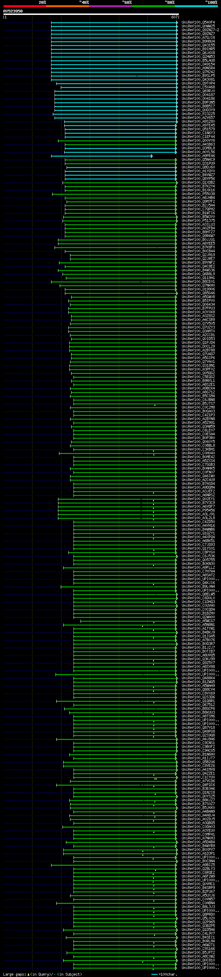The height and width of the screenshot is (977, 221).
Task: Select label UniRef100_Q2HW53
Action: (198, 56)
